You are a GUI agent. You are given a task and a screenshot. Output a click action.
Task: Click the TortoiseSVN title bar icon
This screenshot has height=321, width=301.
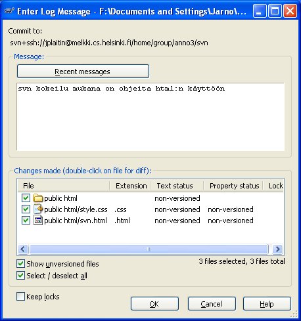pyautogui.click(x=9, y=11)
